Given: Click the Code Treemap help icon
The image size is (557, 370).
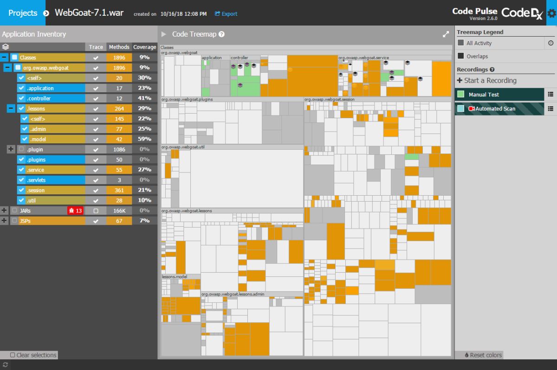Looking at the screenshot, I should click(221, 34).
